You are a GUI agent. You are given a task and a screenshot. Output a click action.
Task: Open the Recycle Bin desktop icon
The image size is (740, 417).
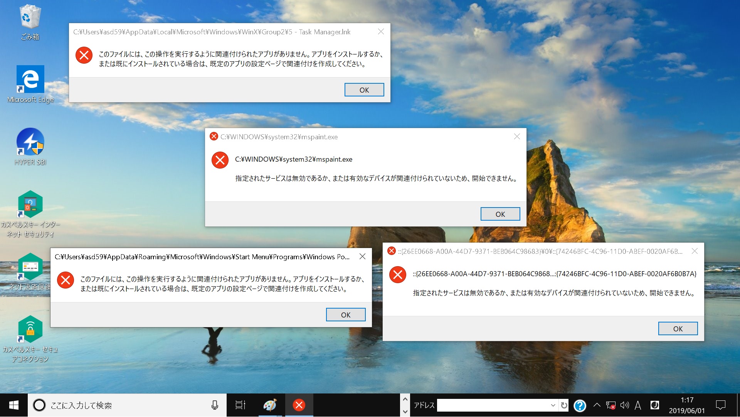(30, 17)
